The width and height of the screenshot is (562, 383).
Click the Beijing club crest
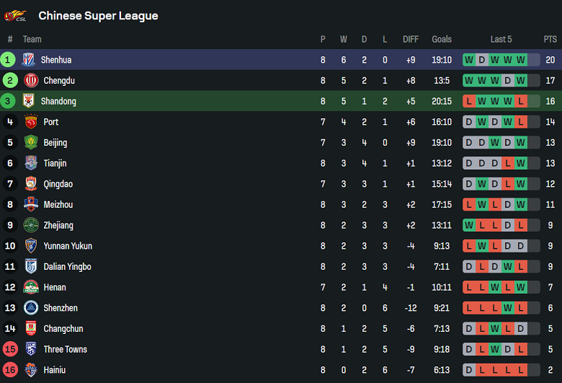(x=31, y=143)
